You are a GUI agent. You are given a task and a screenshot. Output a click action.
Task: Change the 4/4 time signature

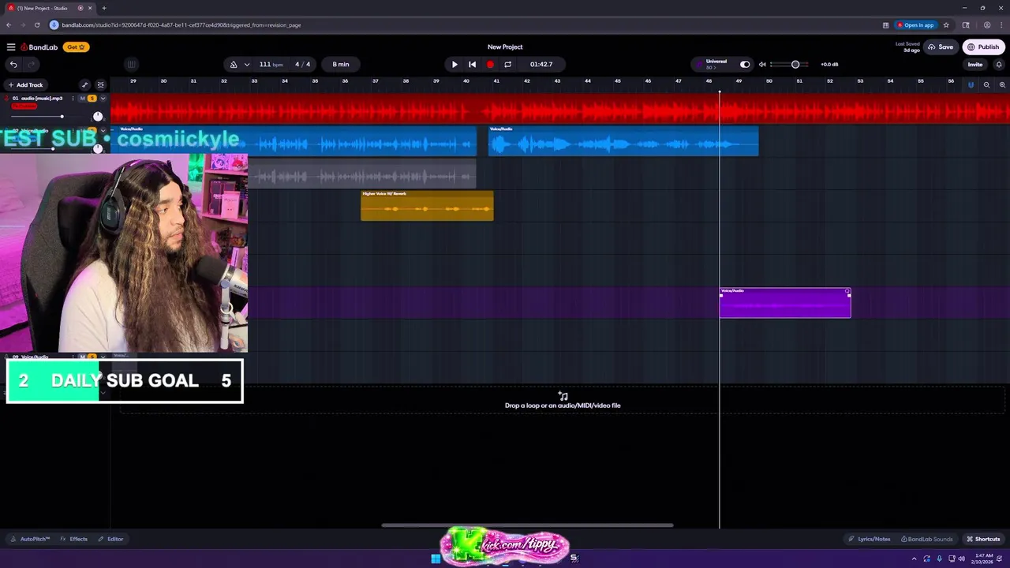pyautogui.click(x=303, y=65)
